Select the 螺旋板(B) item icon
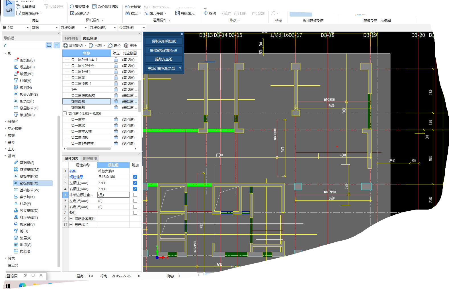This screenshot has width=449, height=289. coord(16,67)
